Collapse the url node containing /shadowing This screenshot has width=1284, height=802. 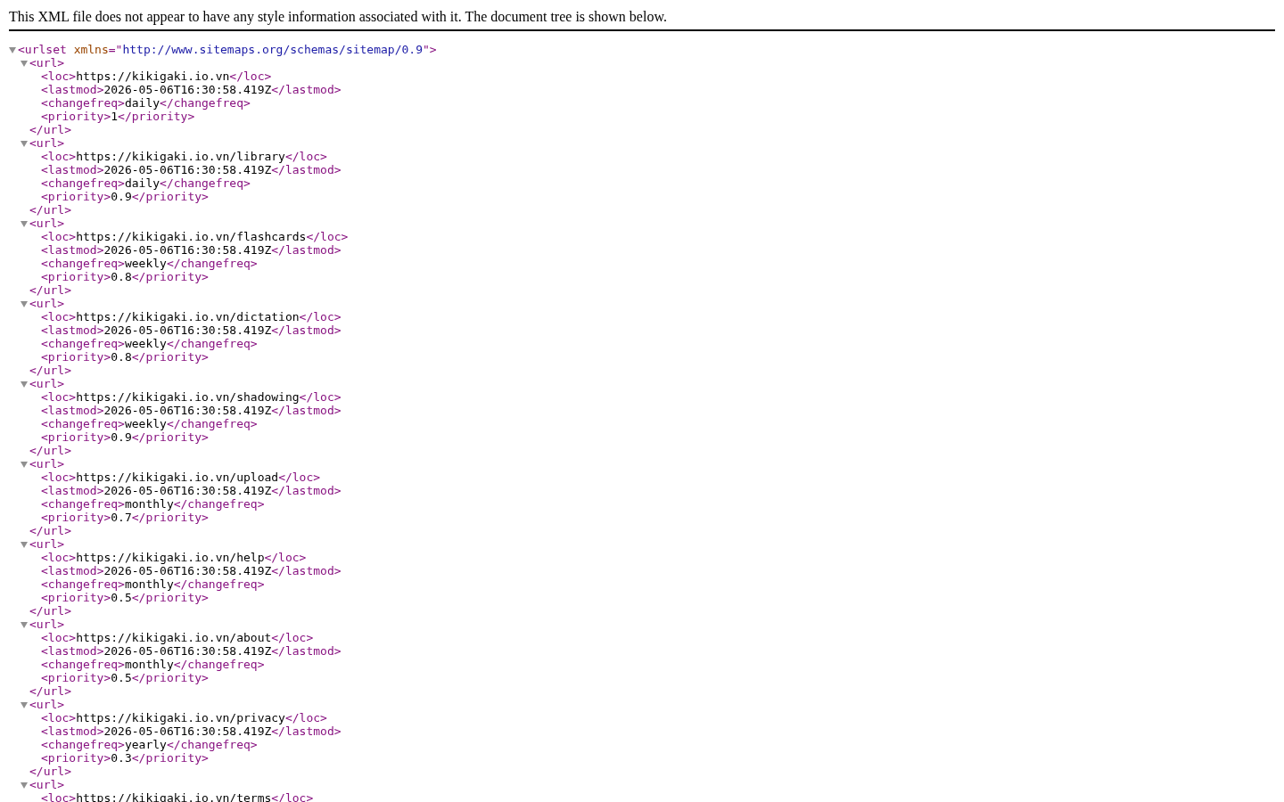click(24, 384)
